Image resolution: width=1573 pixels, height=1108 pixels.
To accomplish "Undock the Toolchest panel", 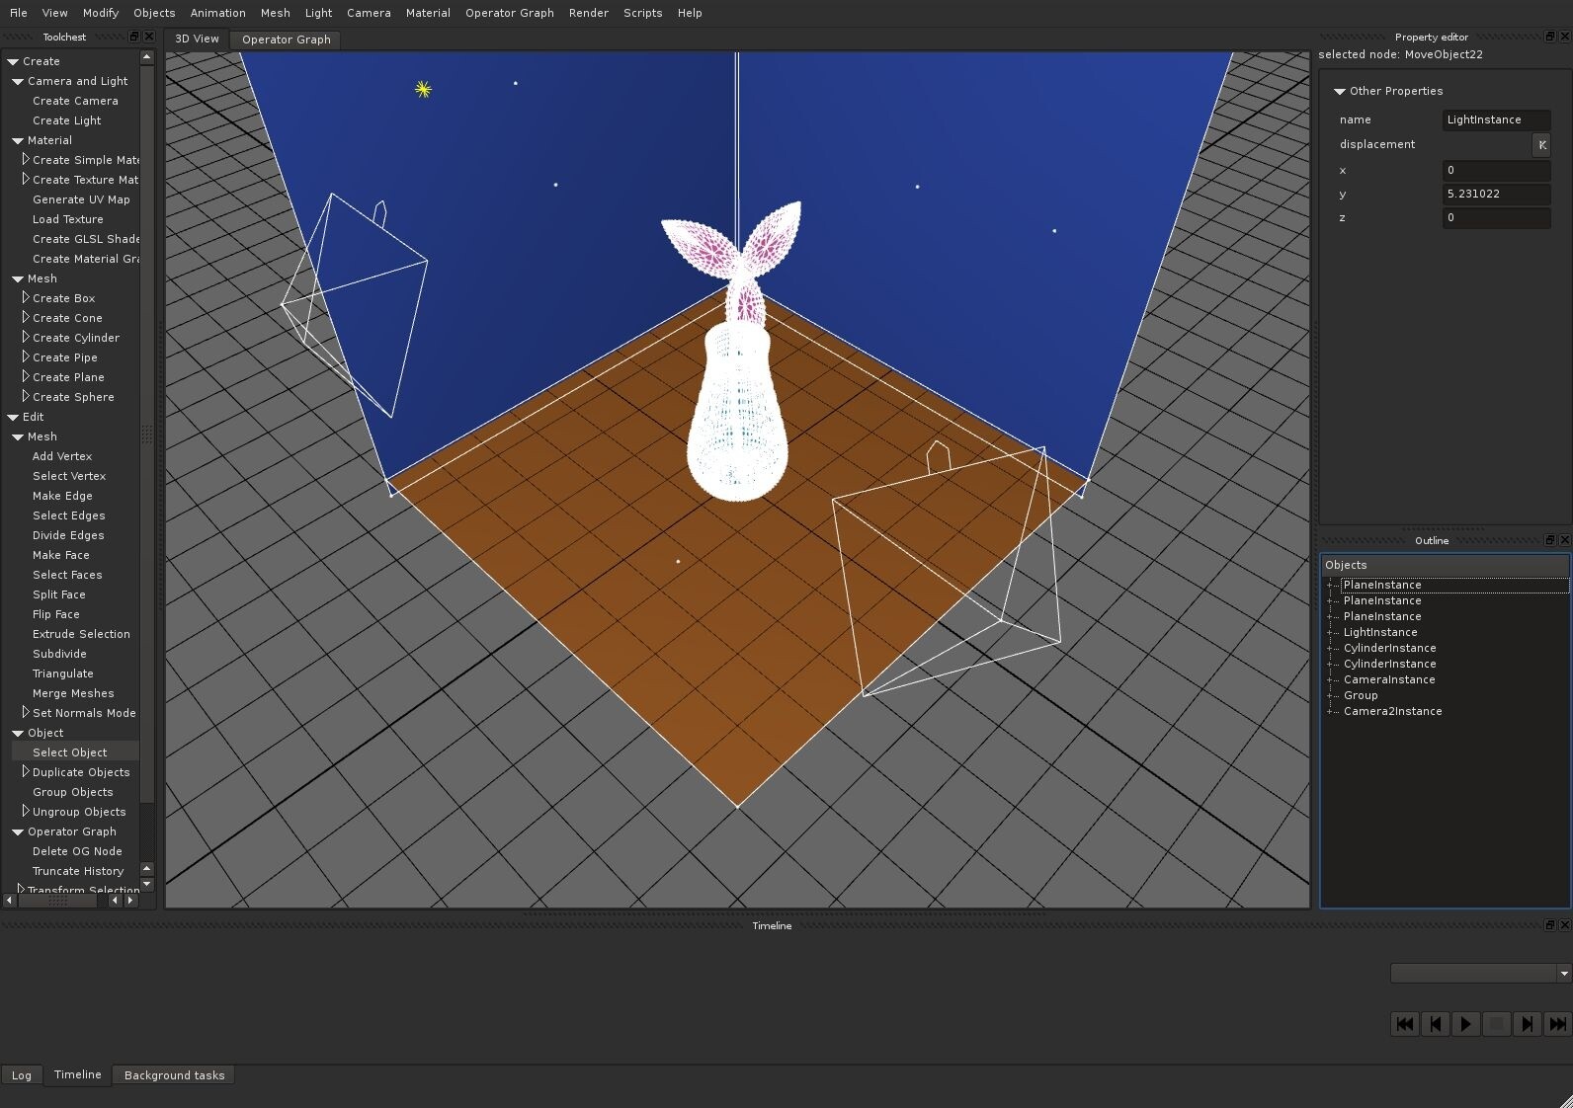I will pyautogui.click(x=134, y=37).
